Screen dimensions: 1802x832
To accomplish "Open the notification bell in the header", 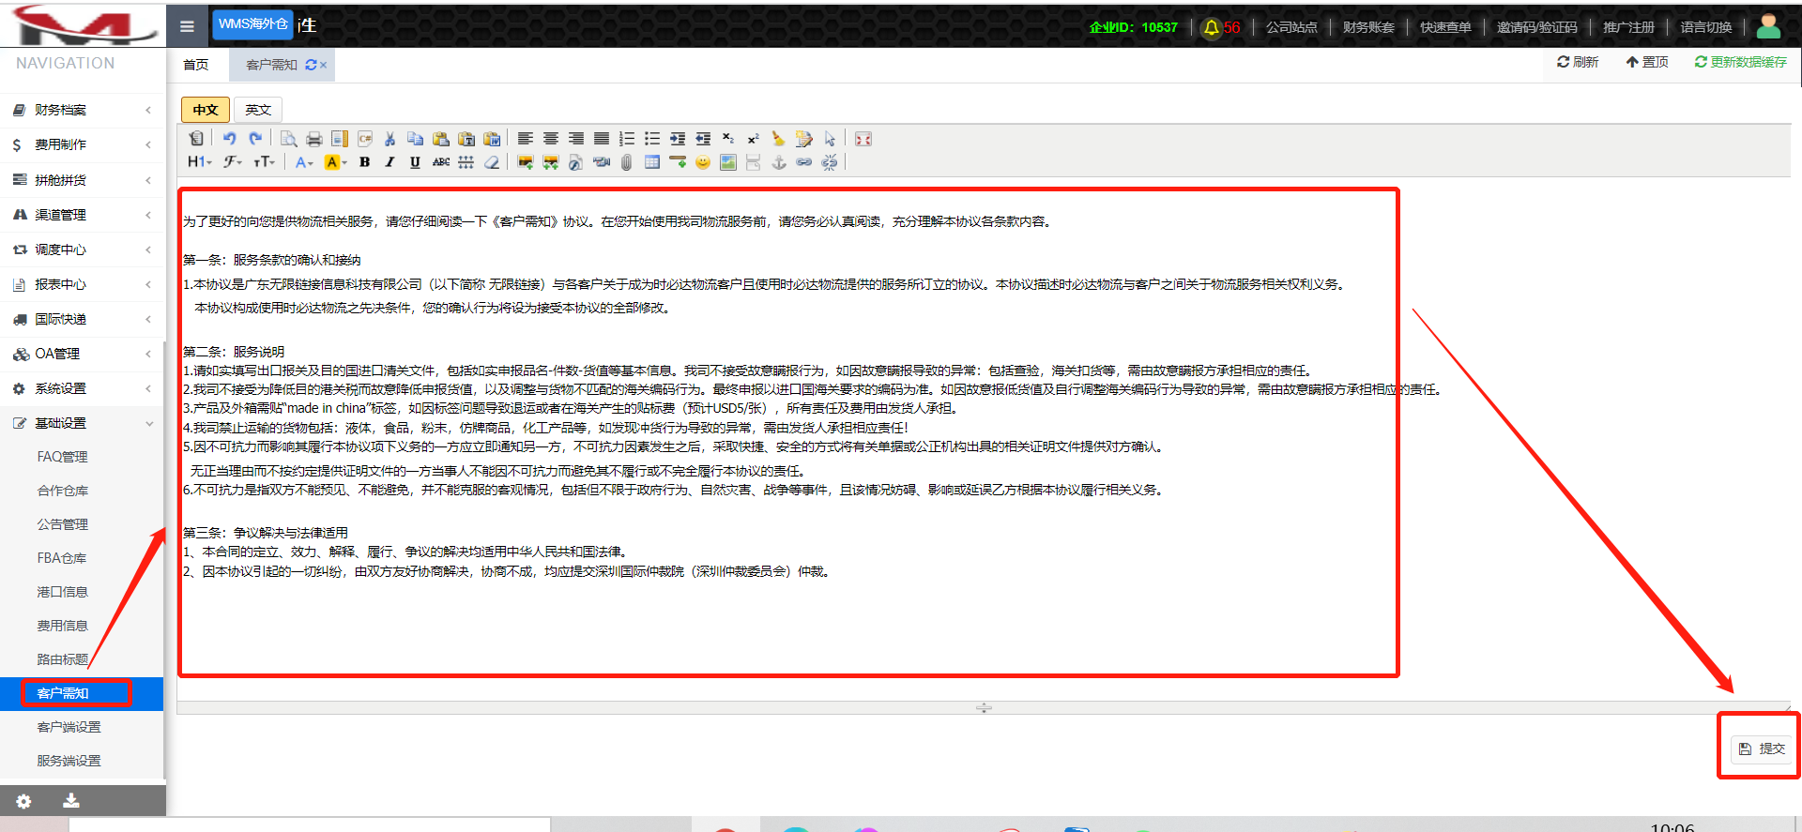I will tap(1212, 27).
